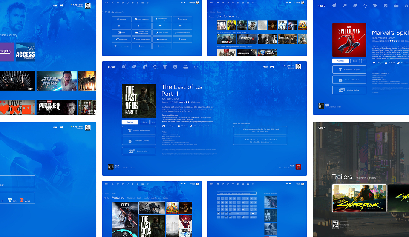The height and width of the screenshot is (237, 409).
Task: Click Store button on Last of Us screen
Action: [144, 122]
